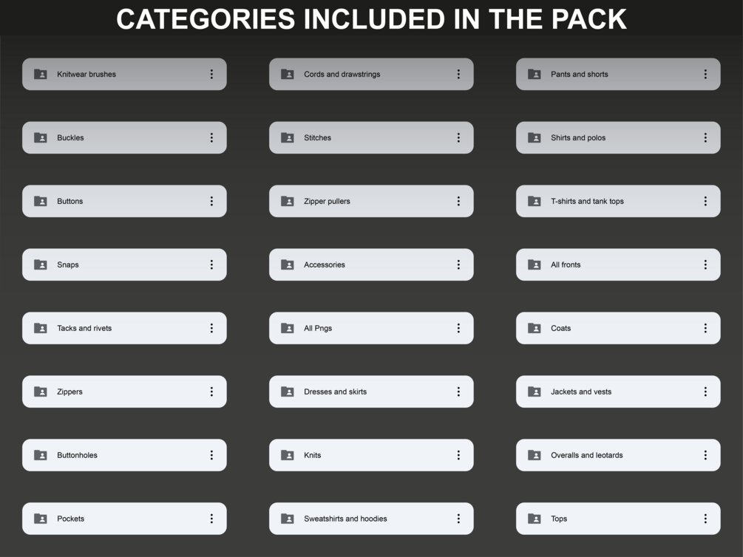Show more options for Sweatshirts and hoodies
Image resolution: width=743 pixels, height=557 pixels.
[458, 518]
